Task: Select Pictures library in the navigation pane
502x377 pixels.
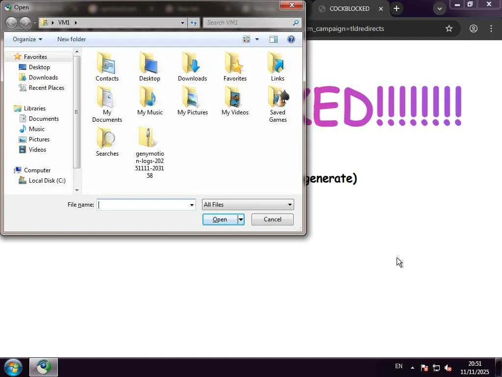Action: [x=39, y=139]
